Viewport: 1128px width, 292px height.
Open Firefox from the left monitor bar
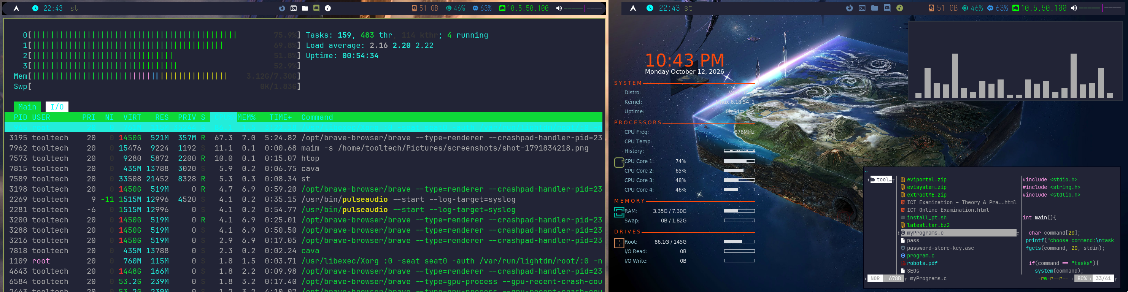(282, 8)
